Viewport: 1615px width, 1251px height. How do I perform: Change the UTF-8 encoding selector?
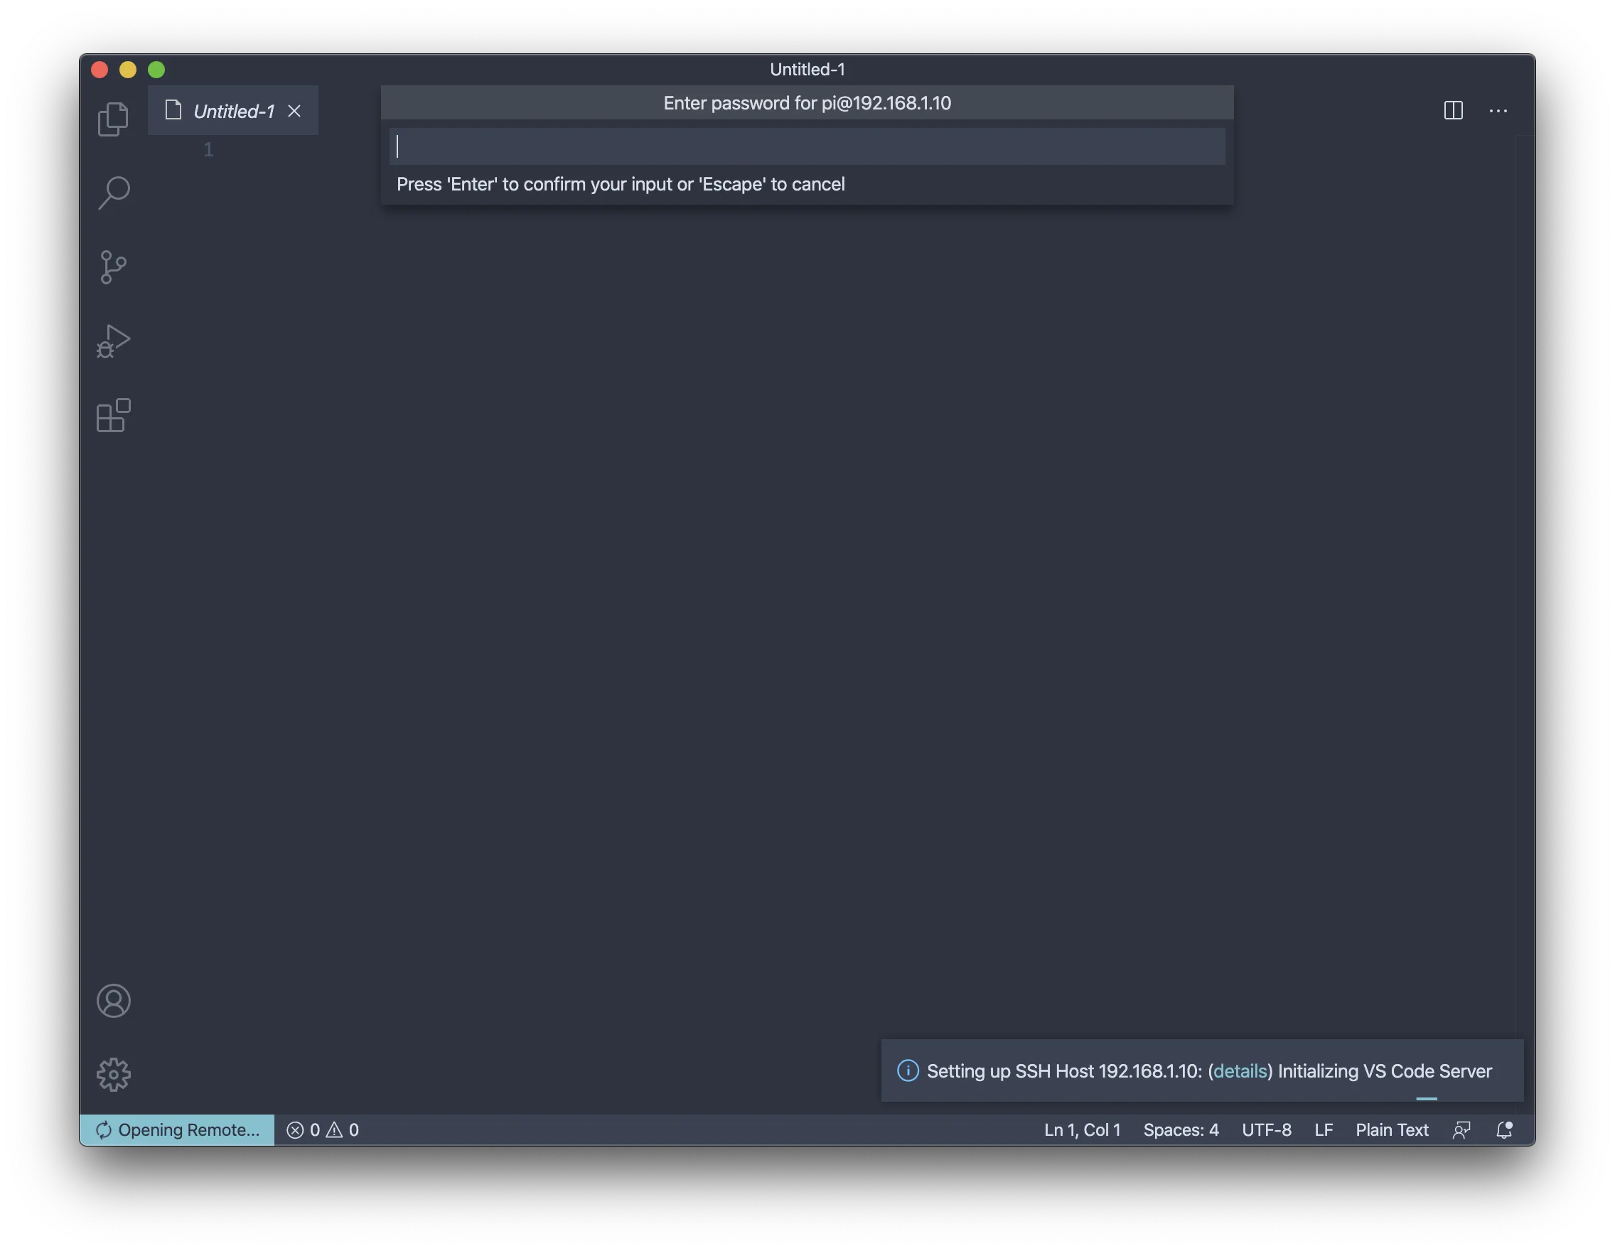click(x=1266, y=1129)
